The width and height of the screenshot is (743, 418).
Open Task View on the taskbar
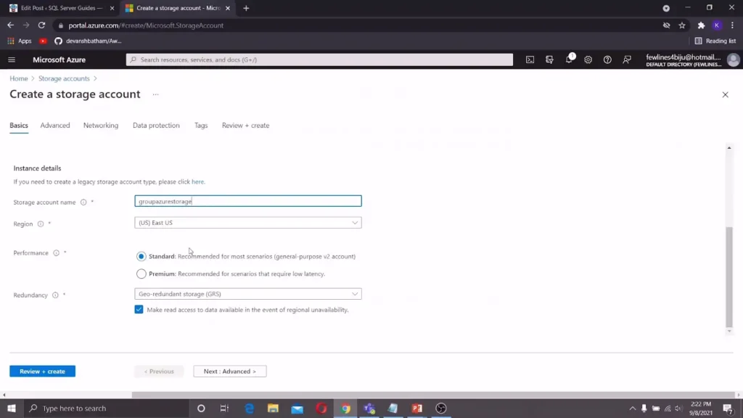[225, 408]
